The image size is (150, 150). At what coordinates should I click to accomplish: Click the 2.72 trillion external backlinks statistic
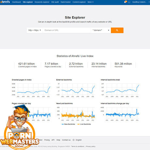76,65
